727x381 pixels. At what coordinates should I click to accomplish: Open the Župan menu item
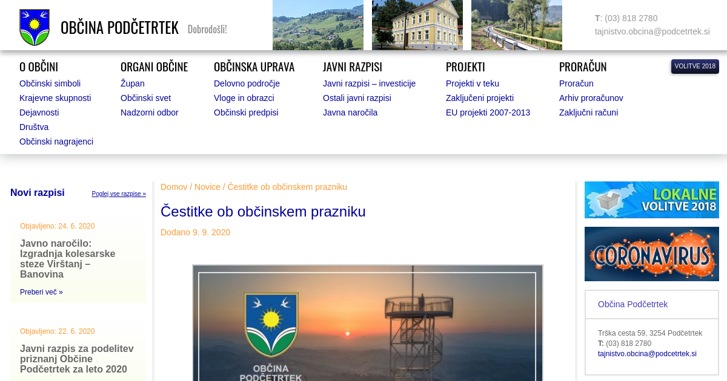tap(132, 83)
